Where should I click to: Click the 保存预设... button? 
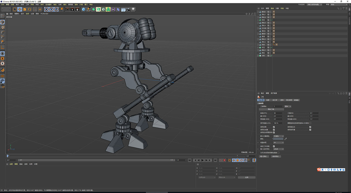coord(276,156)
